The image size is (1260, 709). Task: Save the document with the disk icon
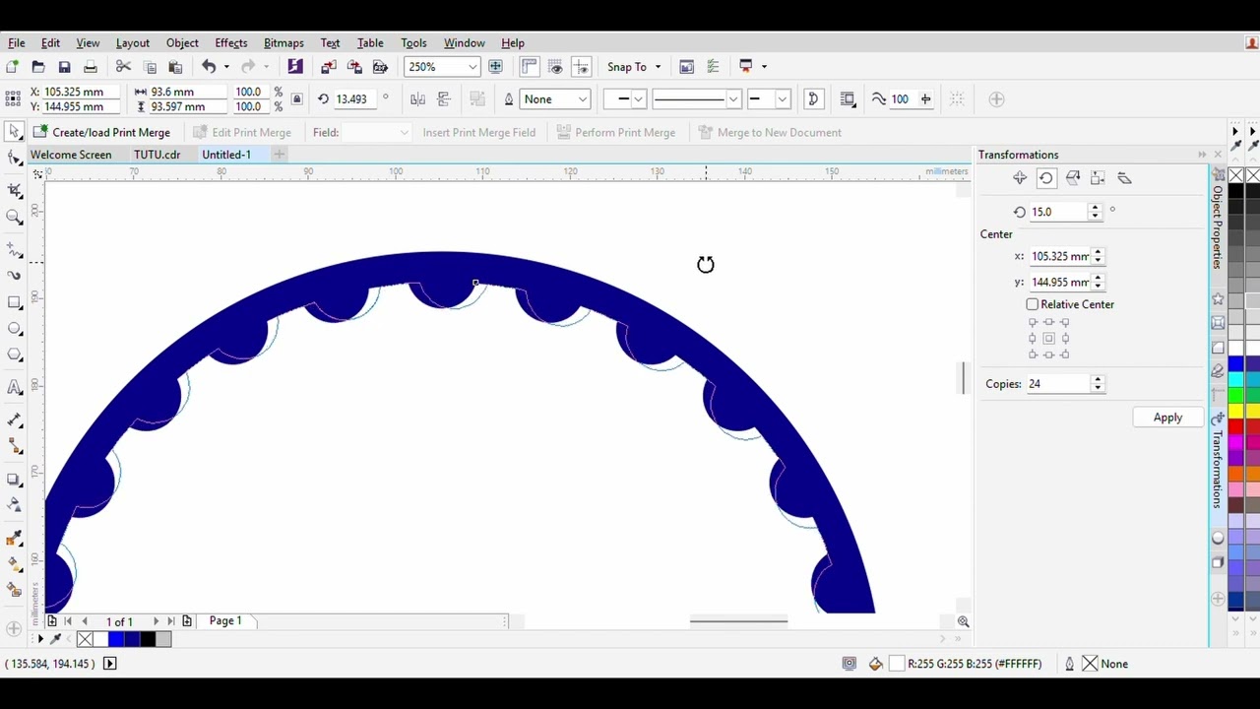[64, 67]
